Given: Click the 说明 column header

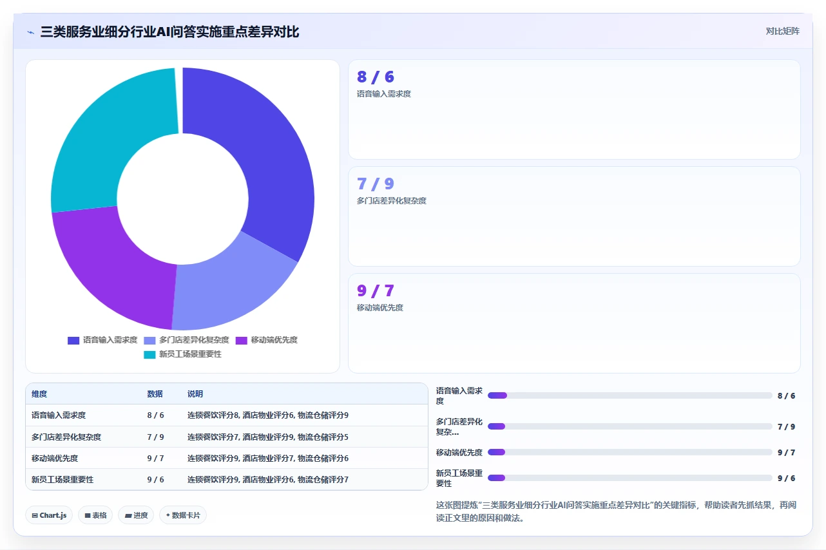Looking at the screenshot, I should pos(195,394).
